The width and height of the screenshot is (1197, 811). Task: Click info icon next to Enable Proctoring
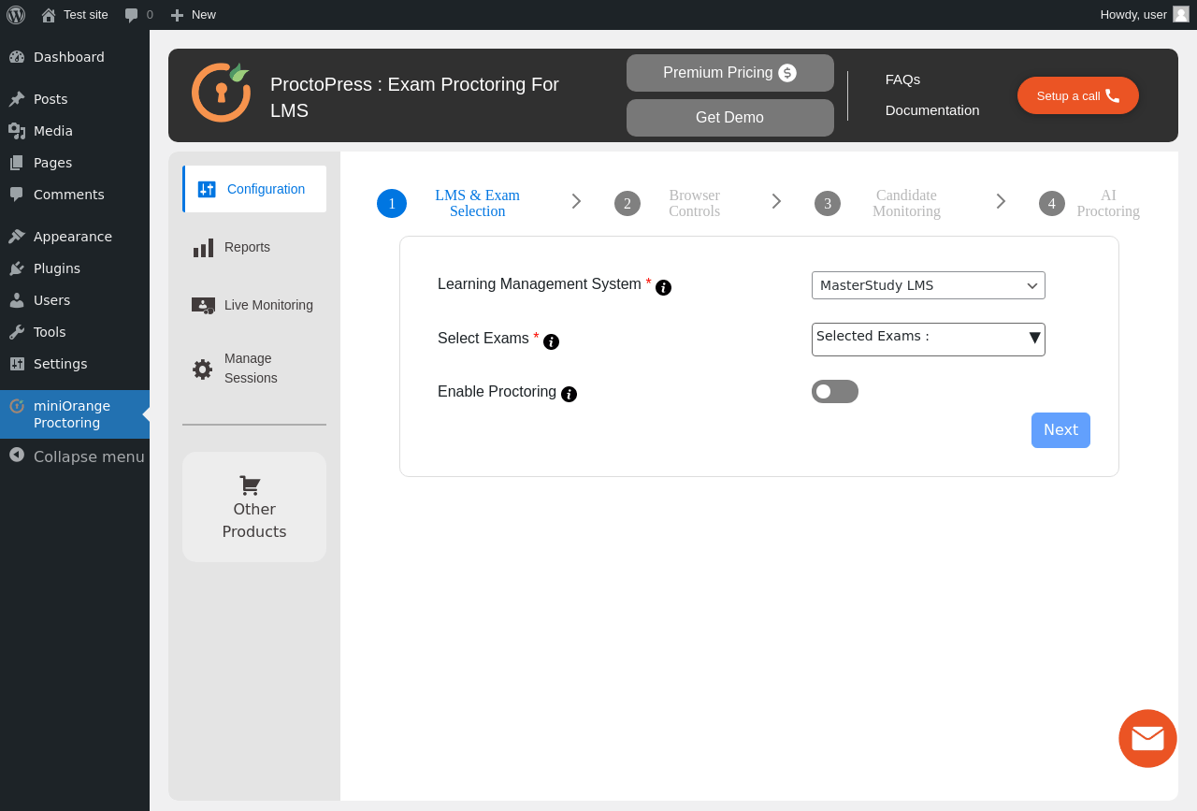pos(569,394)
